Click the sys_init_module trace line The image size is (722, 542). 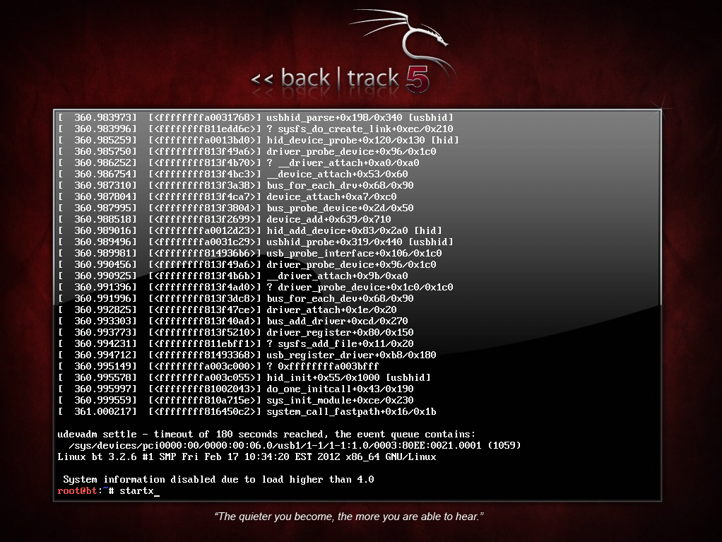236,400
